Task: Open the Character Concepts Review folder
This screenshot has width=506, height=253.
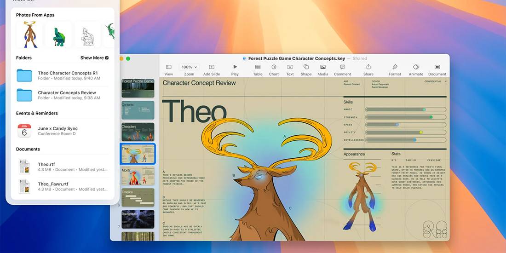Action: [63, 95]
